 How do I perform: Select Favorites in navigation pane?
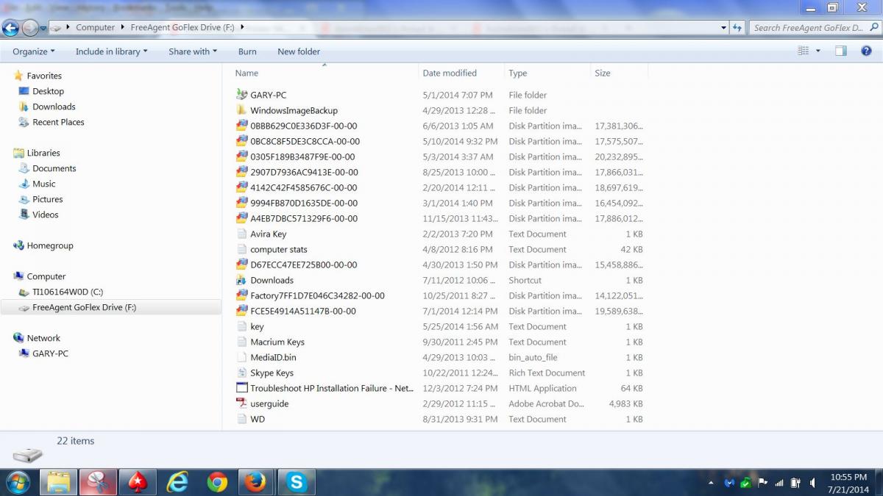[x=44, y=76]
